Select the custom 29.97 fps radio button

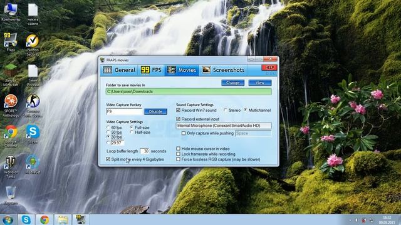(108, 142)
